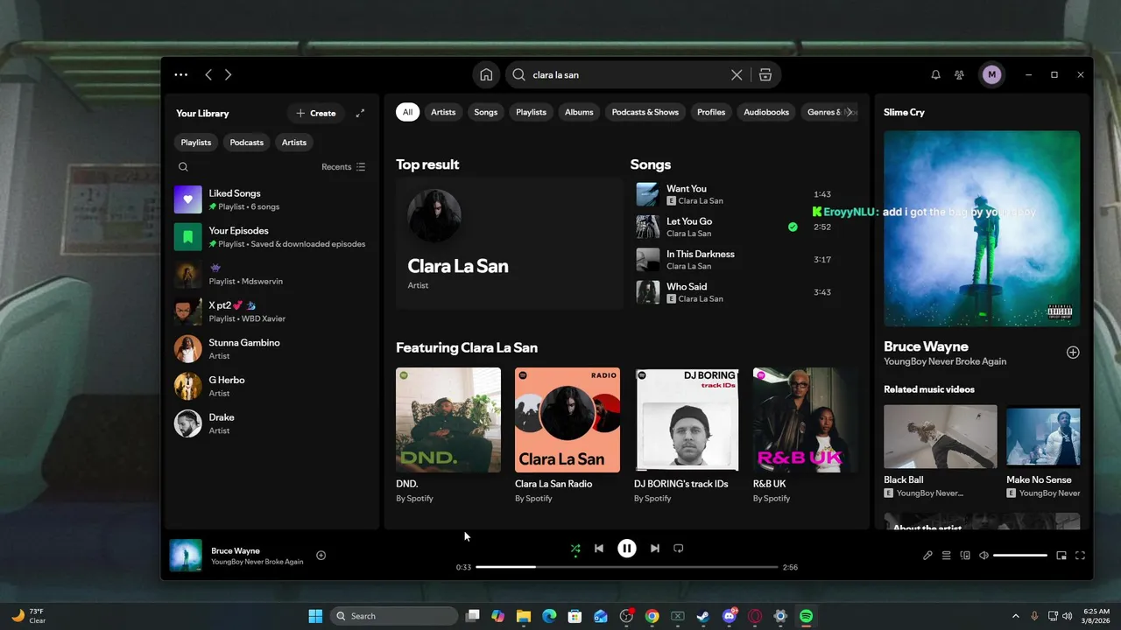Screen dimensions: 1121x630
Task: Search in Your Library magnifier icon
Action: (183, 167)
